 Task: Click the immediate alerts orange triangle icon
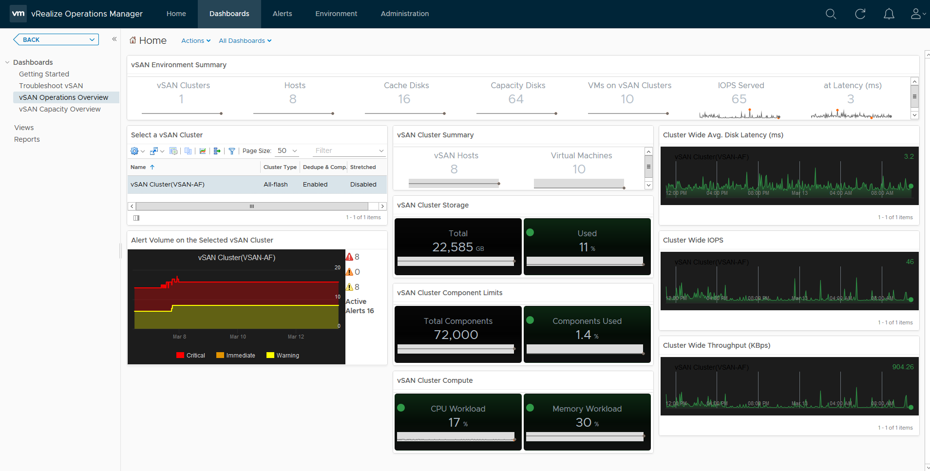[349, 272]
